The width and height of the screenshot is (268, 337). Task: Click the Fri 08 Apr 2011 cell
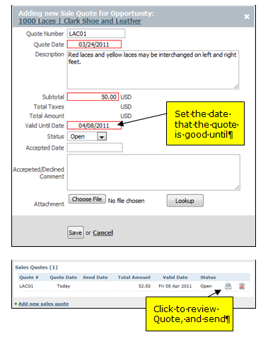175,286
